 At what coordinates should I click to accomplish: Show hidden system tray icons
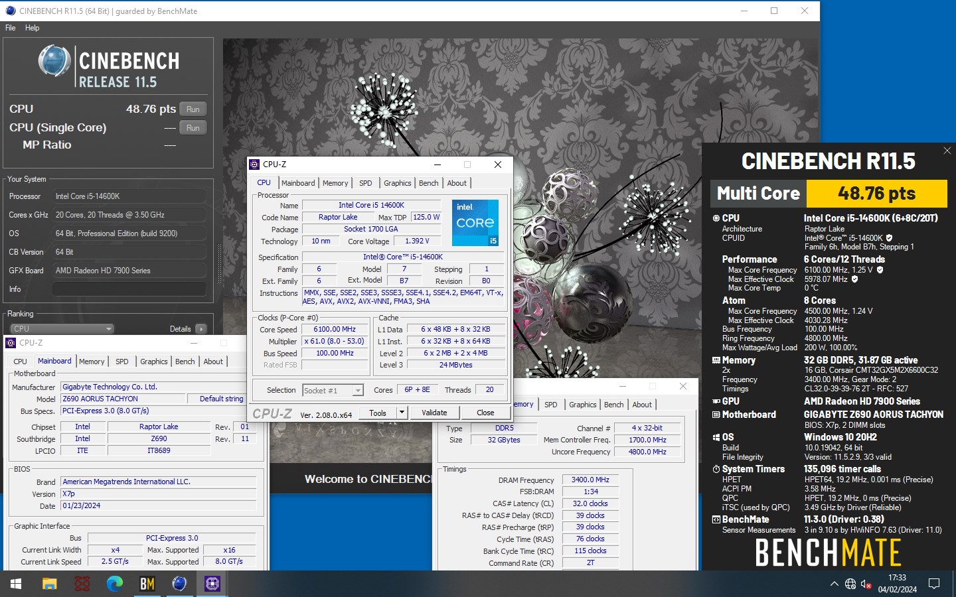click(834, 584)
